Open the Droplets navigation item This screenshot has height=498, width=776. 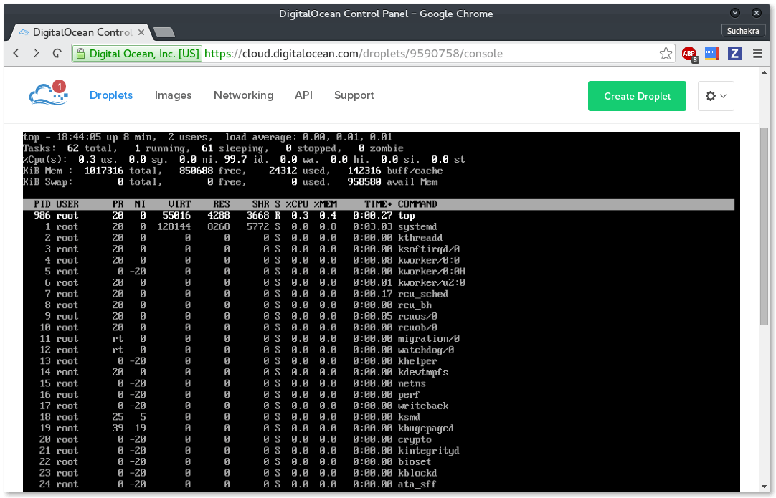point(111,95)
